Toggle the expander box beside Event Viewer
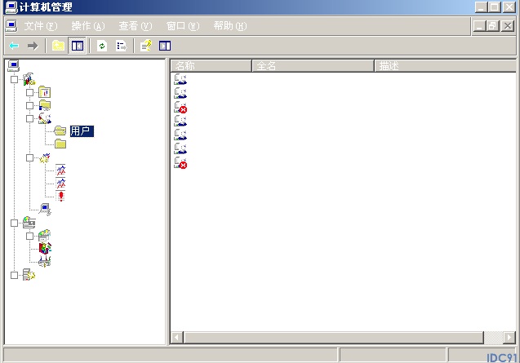520x363 pixels. click(29, 92)
